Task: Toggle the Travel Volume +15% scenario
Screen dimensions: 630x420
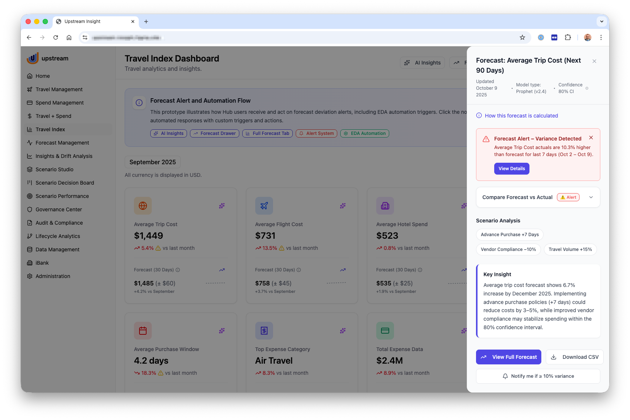Action: pyautogui.click(x=570, y=249)
